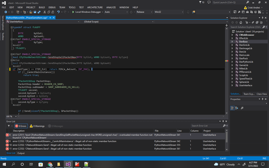This screenshot has width=269, height=168.
Task: Click the Toolbox toolbar icon
Action: [x=248, y=12]
